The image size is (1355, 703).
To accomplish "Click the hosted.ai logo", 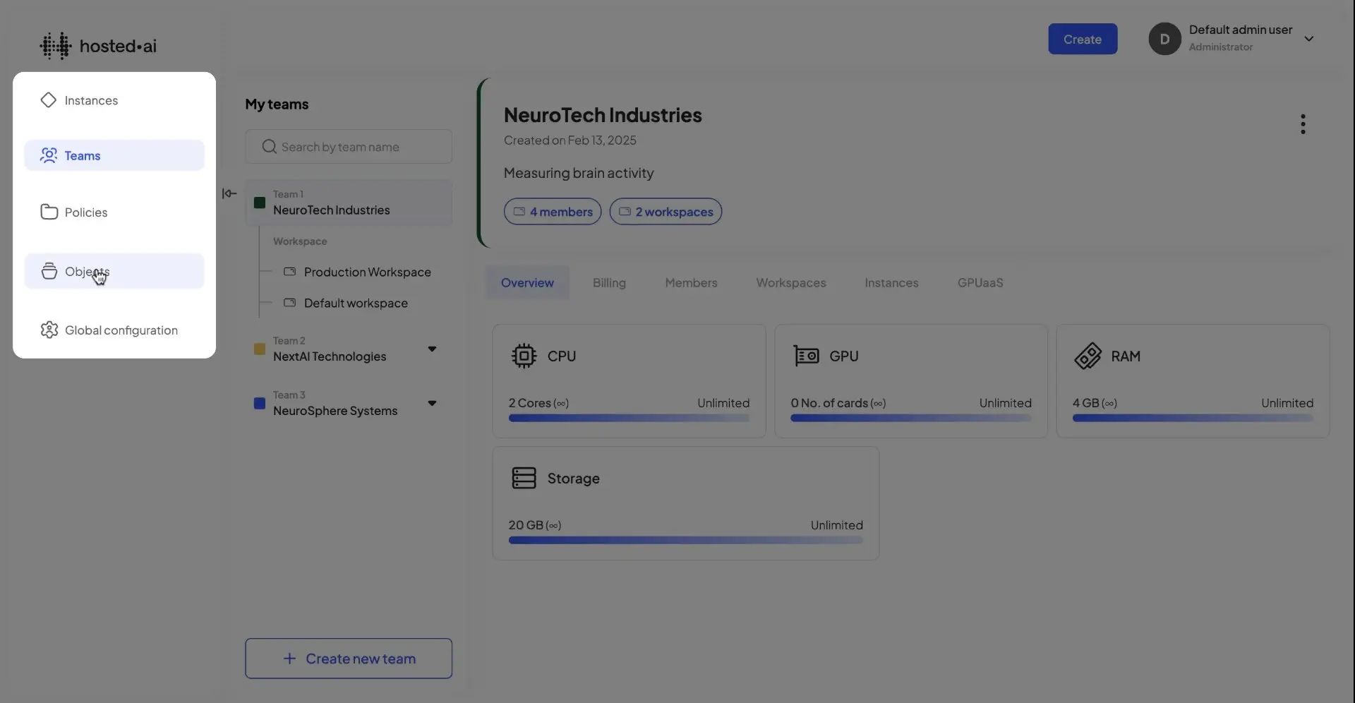I will click(x=99, y=45).
